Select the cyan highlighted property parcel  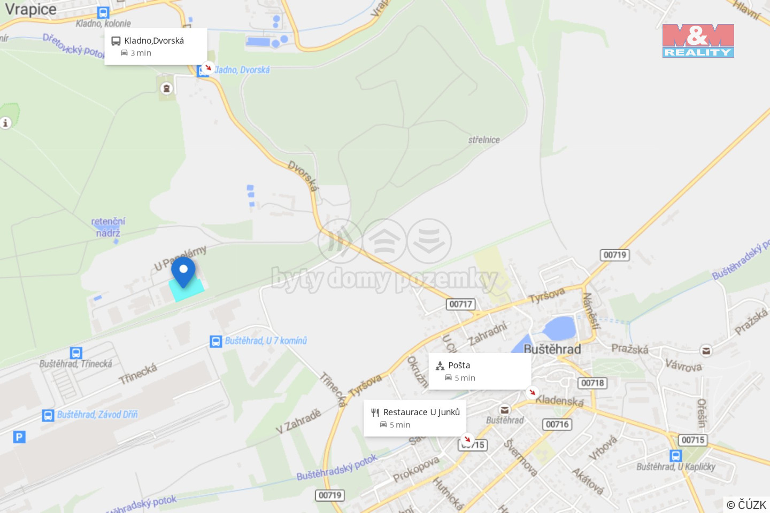tap(186, 290)
